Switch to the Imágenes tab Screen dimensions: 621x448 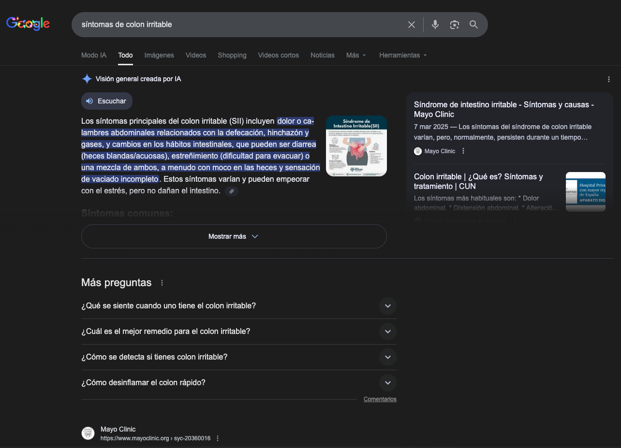[159, 56]
